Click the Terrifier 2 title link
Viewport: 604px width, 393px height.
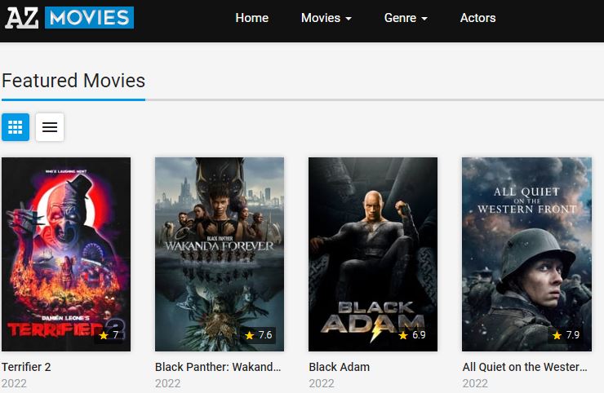point(26,367)
